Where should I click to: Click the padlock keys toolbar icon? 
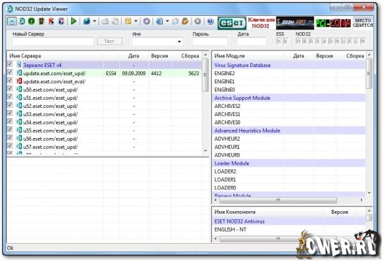[x=185, y=21]
